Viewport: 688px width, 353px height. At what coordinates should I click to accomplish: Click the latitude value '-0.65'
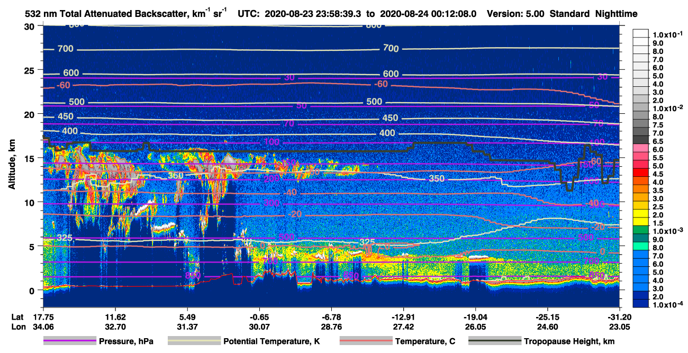(259, 317)
